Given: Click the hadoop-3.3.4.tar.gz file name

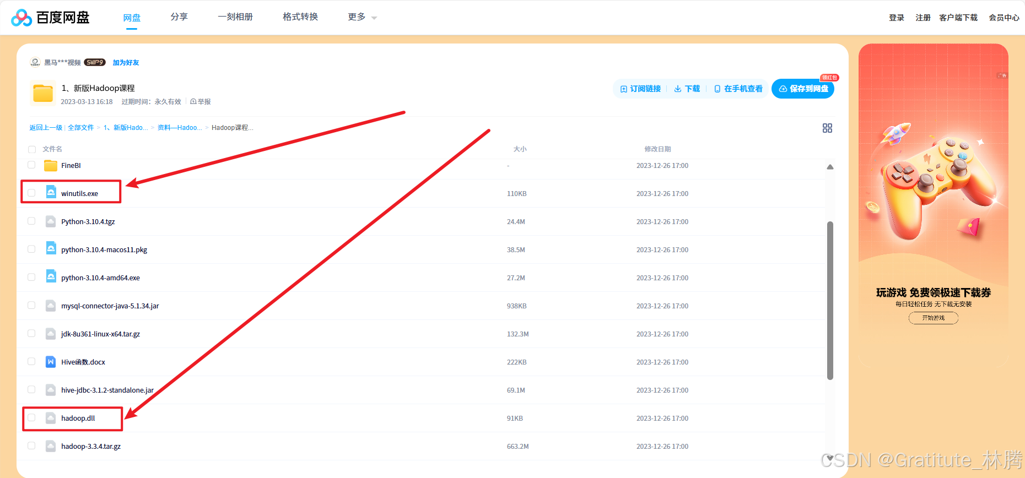Looking at the screenshot, I should click(91, 447).
